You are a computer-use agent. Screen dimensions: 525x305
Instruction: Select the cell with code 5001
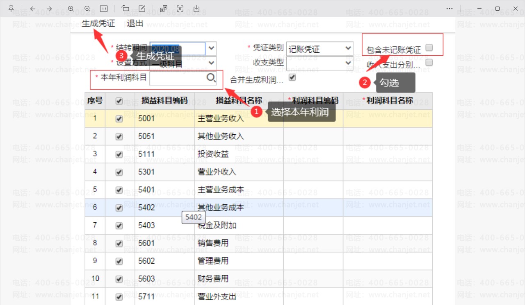point(164,119)
